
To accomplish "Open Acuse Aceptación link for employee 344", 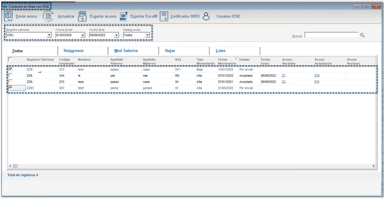I will coord(317,76).
